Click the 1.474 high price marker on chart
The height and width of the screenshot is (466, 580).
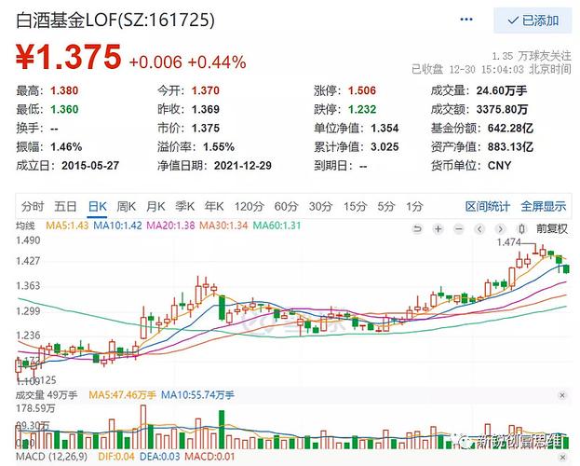(x=508, y=241)
